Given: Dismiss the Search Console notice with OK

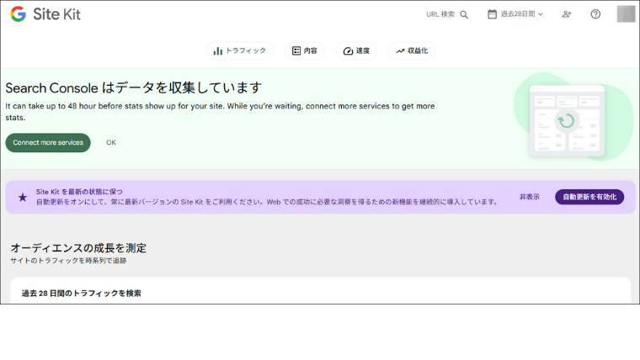Looking at the screenshot, I should point(111,142).
